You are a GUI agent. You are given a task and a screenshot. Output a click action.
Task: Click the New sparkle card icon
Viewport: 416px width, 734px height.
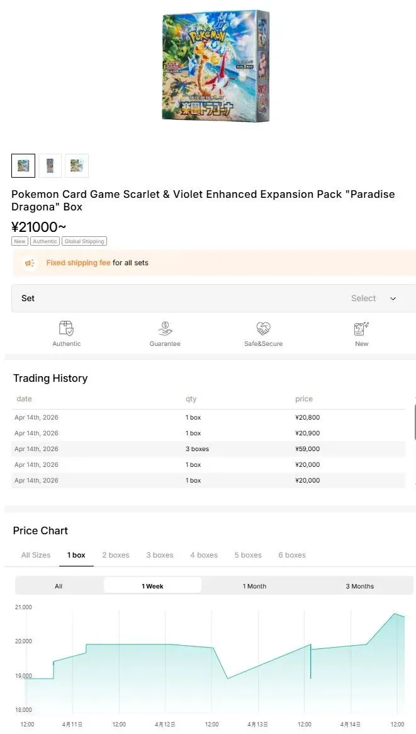(x=361, y=328)
